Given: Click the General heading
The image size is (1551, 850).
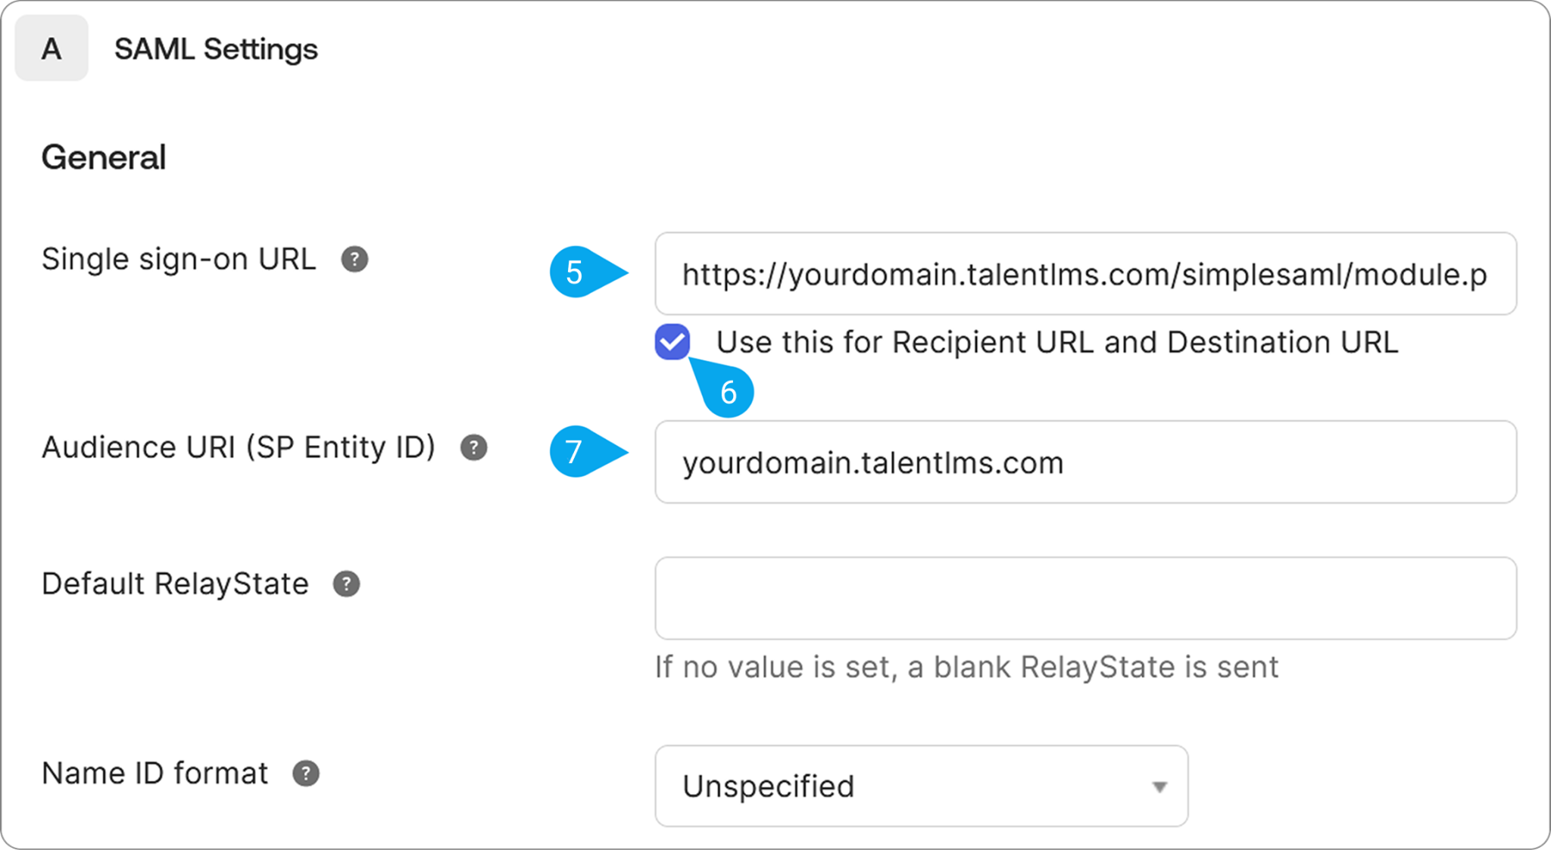Looking at the screenshot, I should [x=104, y=157].
